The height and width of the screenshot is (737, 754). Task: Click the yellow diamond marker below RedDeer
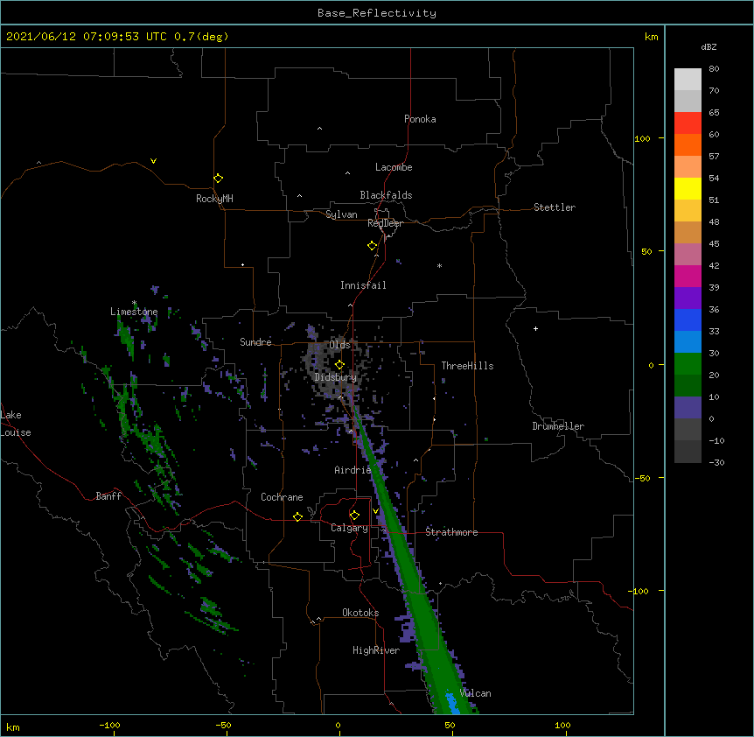point(373,246)
